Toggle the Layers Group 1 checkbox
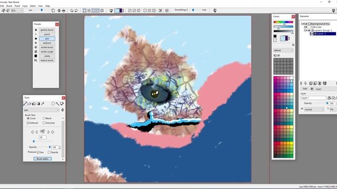 coord(312,30)
